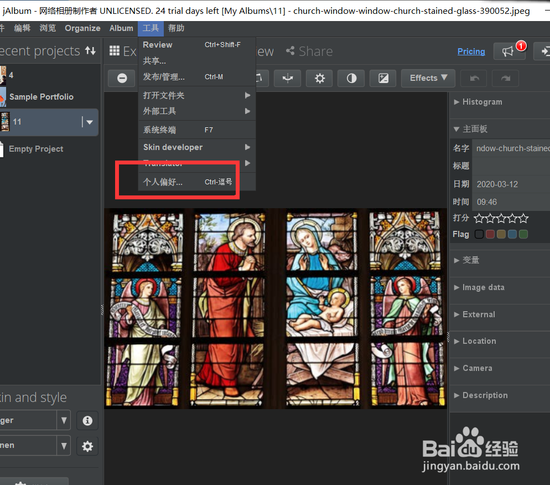Viewport: 550px width, 485px height.
Task: Click the Explore grid view icon
Action: pos(115,51)
